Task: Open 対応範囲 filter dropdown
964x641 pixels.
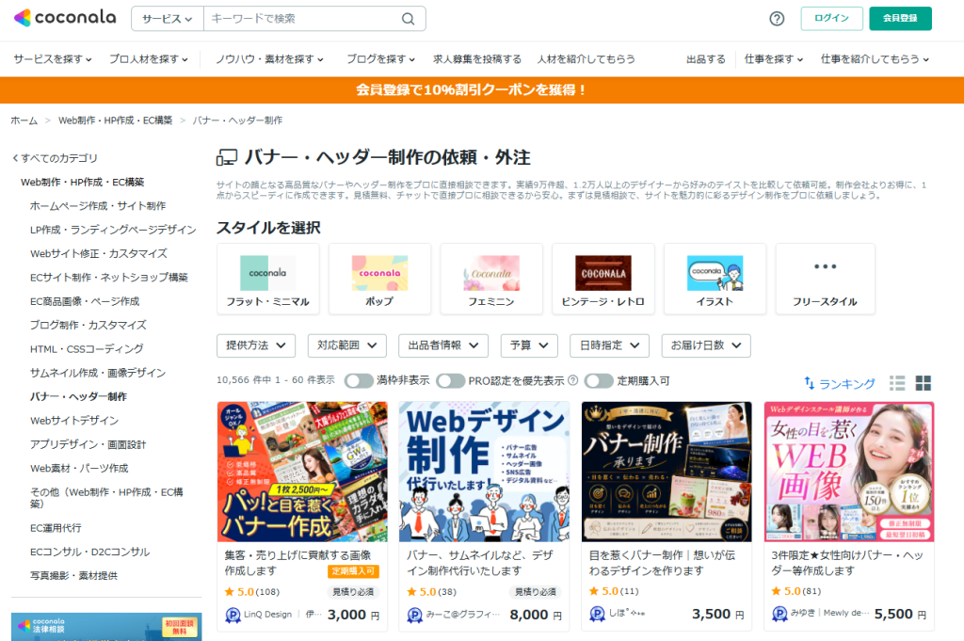Action: pyautogui.click(x=346, y=345)
